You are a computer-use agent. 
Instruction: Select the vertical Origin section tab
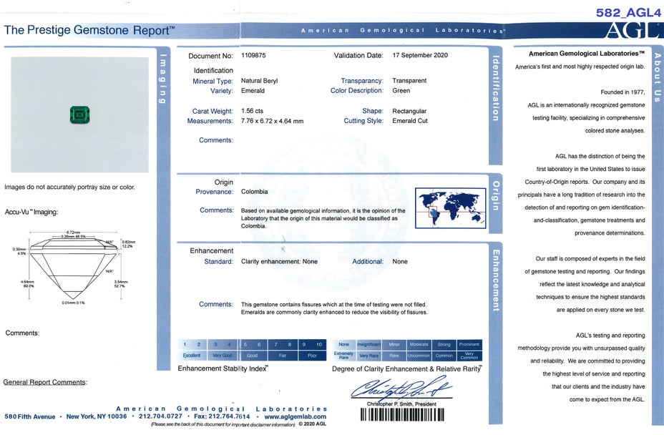pyautogui.click(x=496, y=195)
